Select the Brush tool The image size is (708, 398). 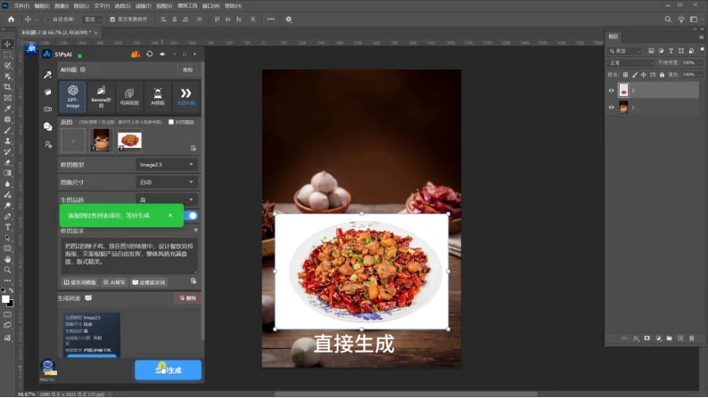point(7,130)
